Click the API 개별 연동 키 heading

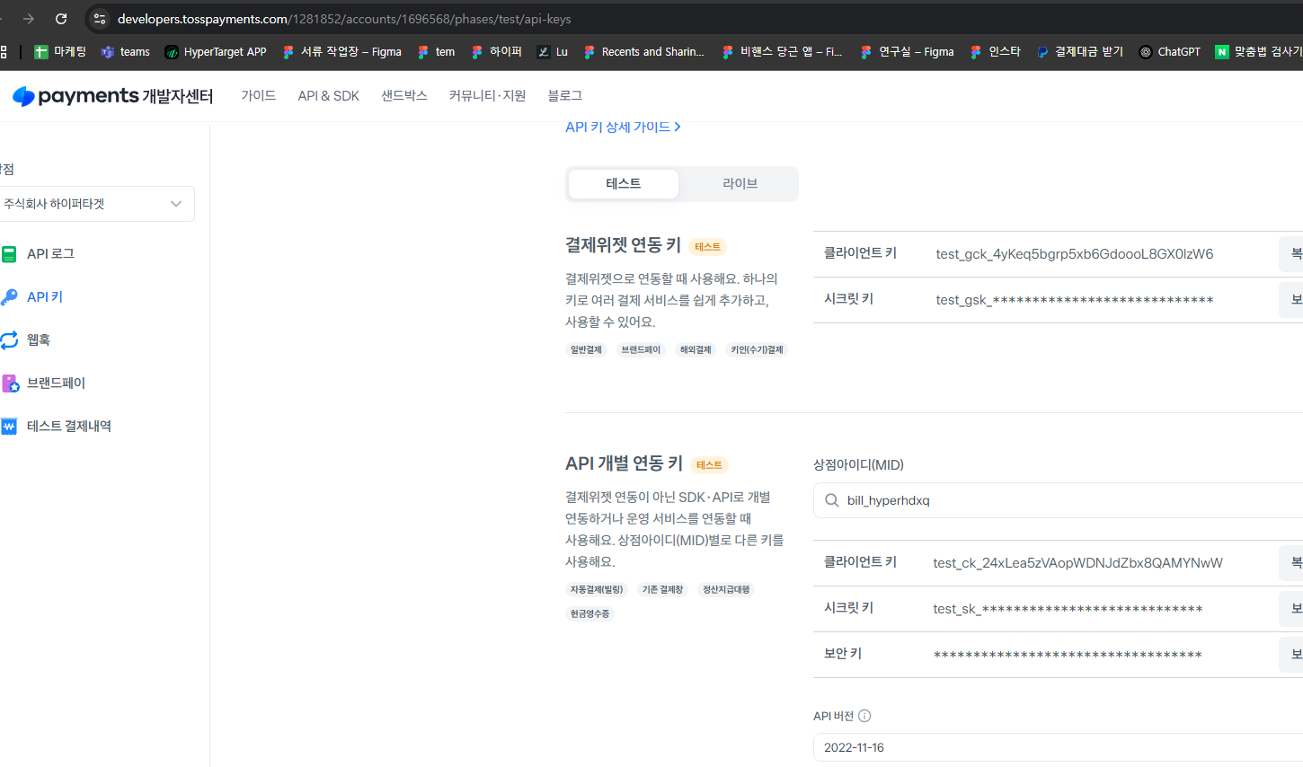(624, 463)
